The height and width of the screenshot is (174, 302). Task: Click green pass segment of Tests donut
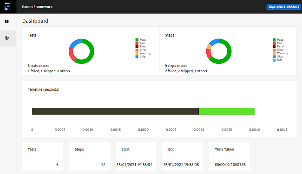pos(92,53)
